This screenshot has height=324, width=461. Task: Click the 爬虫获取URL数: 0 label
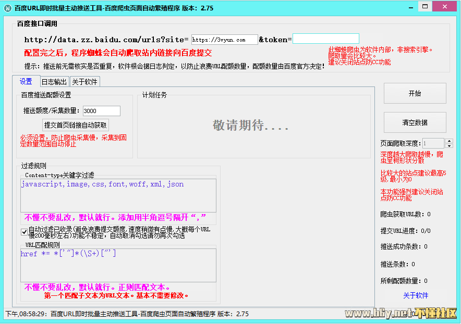pos(405,214)
